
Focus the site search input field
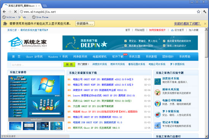36,65
